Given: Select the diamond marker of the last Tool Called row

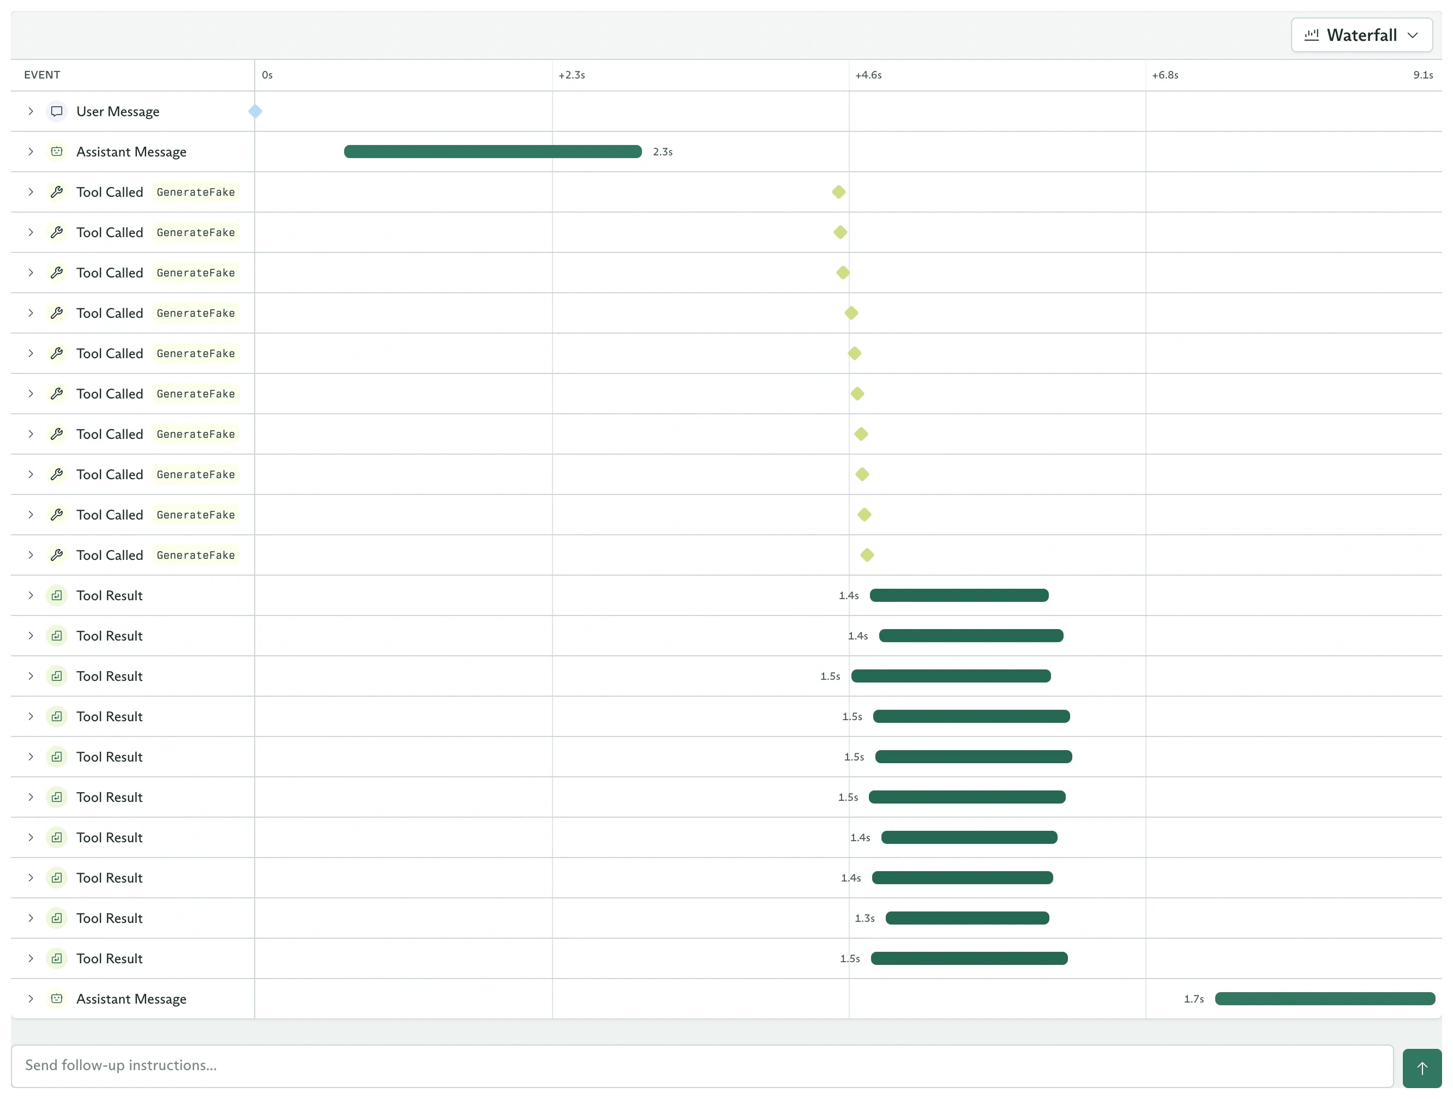Looking at the screenshot, I should [x=867, y=555].
